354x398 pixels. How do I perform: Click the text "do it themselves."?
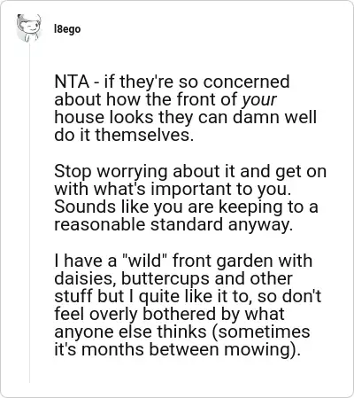[124, 135]
